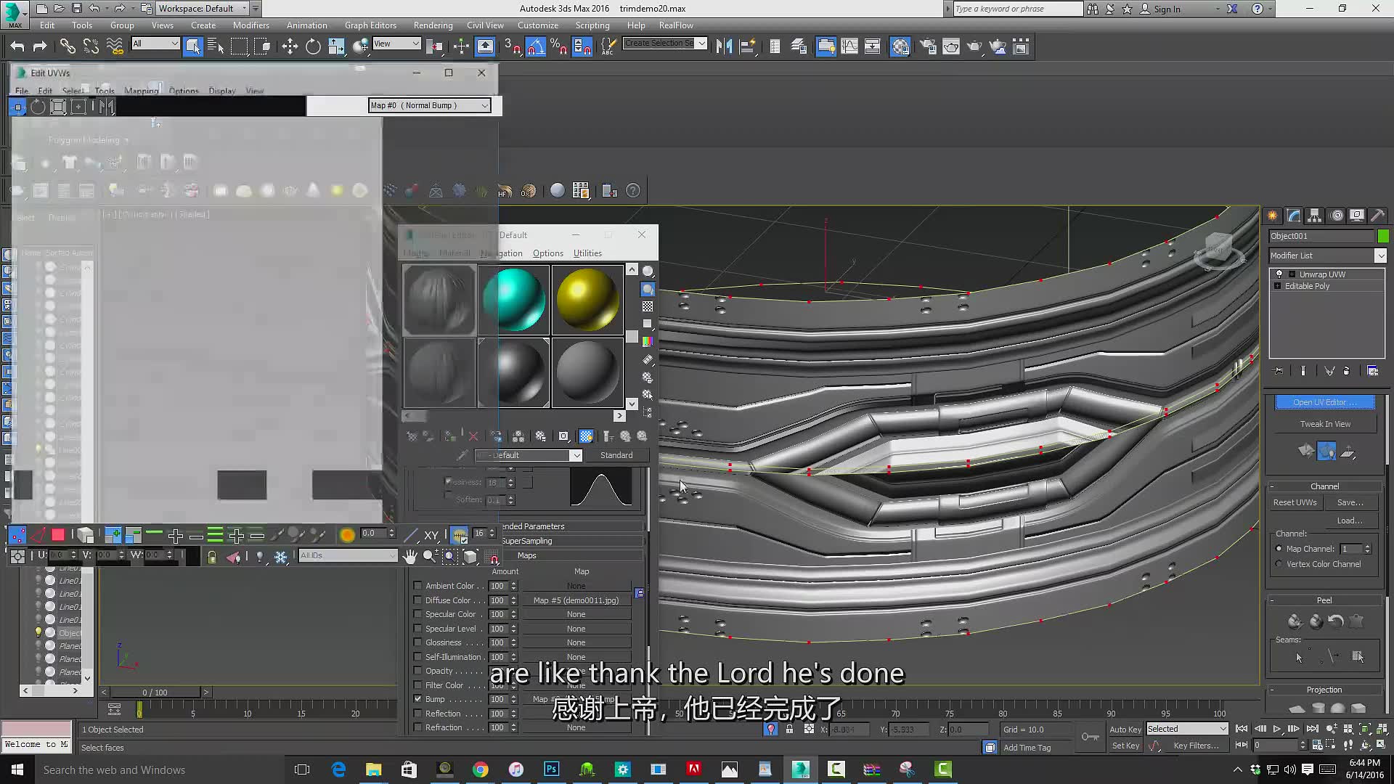
Task: Open the Graph Editors menu
Action: (370, 25)
